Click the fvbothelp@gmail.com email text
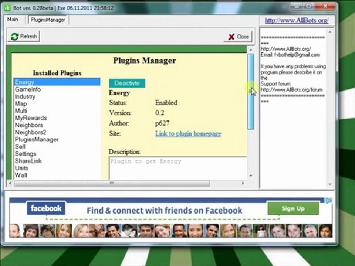The width and height of the screenshot is (355, 266). coord(297,55)
